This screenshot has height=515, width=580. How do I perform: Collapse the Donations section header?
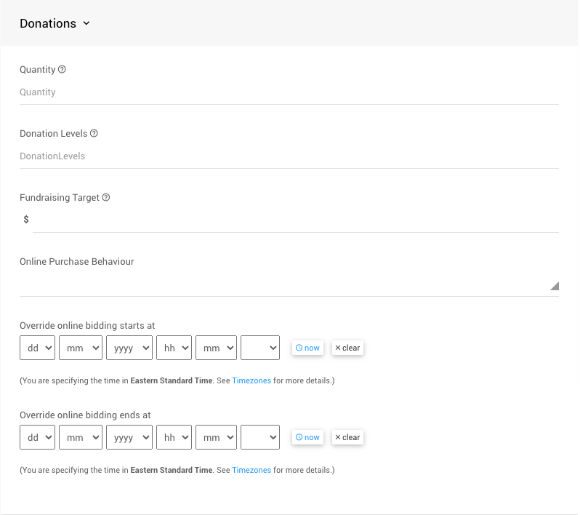click(x=55, y=23)
